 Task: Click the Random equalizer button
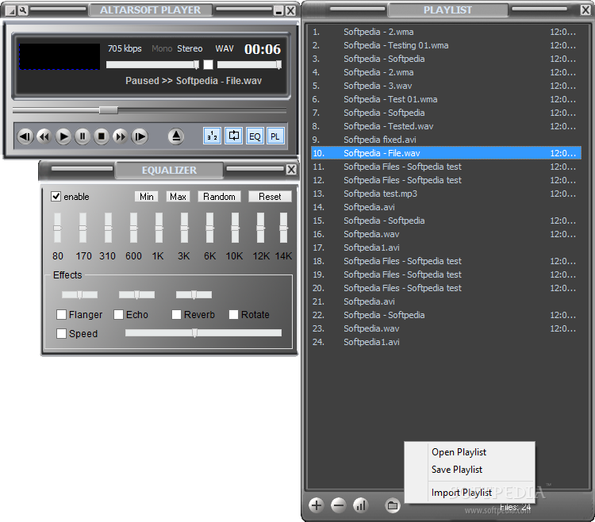tap(219, 197)
